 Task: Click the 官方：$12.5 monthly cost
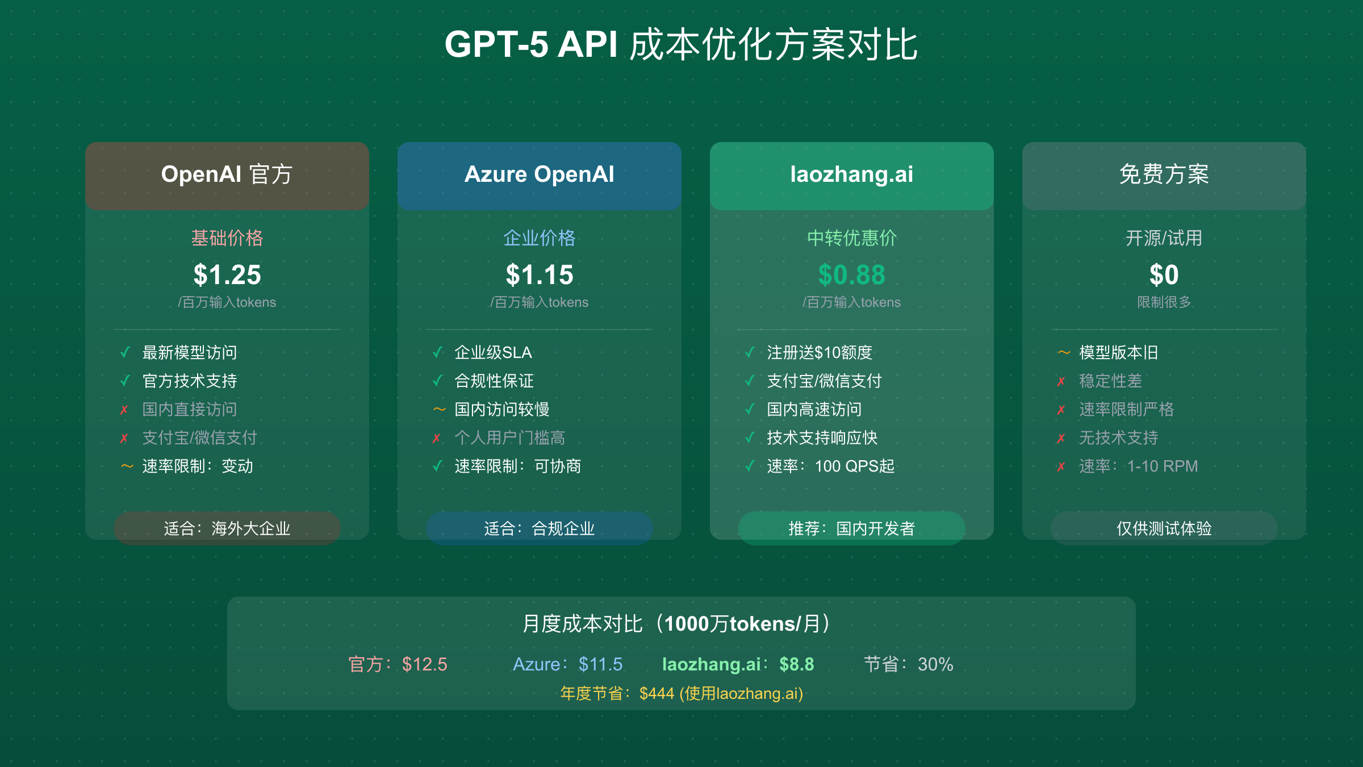tap(398, 664)
